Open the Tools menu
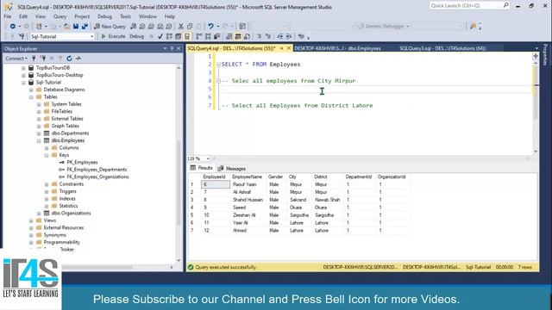The width and height of the screenshot is (552, 310). point(125,16)
